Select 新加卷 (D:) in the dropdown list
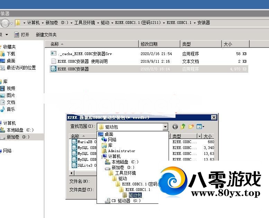This screenshot has width=269, height=218. coord(123,167)
